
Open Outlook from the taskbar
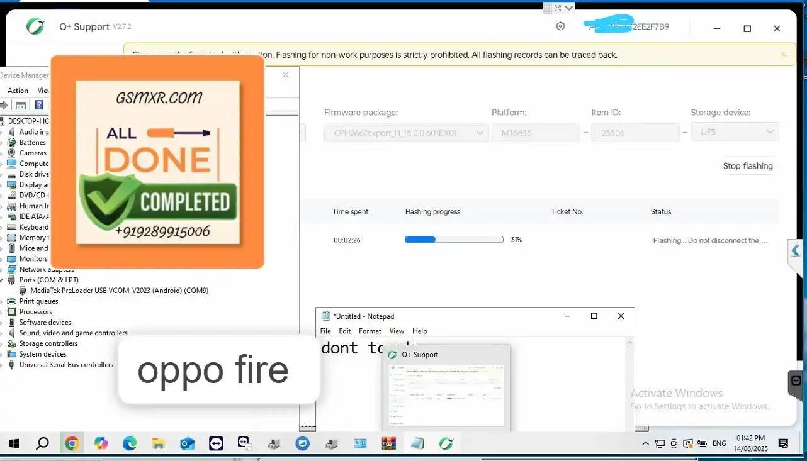click(187, 443)
